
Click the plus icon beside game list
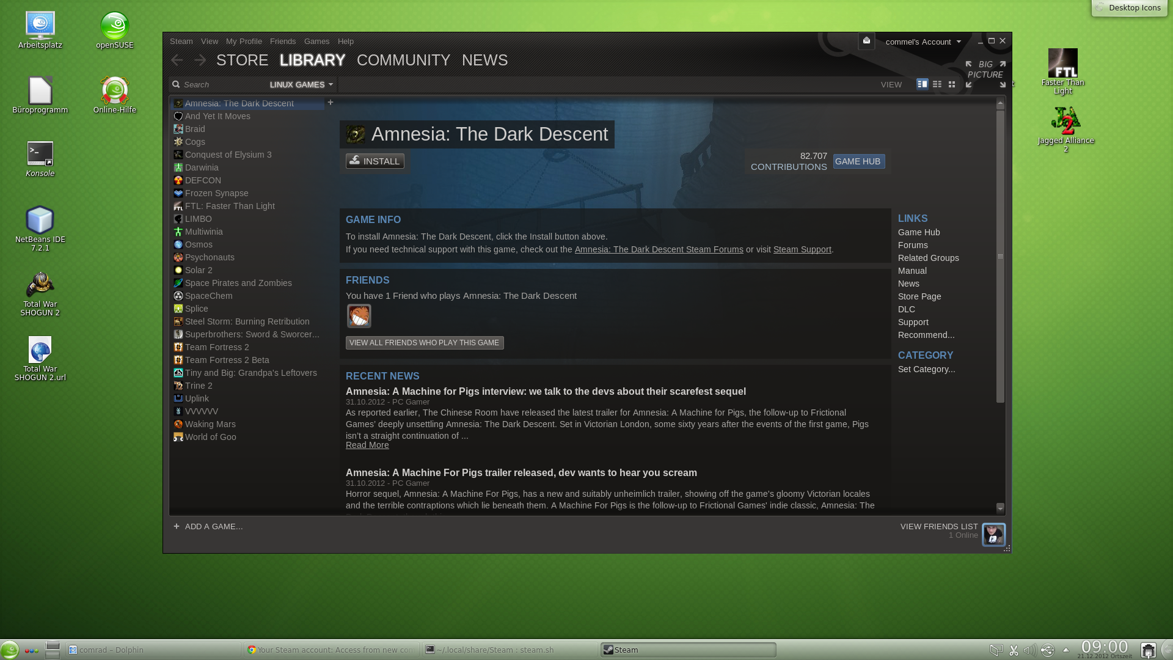pyautogui.click(x=331, y=102)
